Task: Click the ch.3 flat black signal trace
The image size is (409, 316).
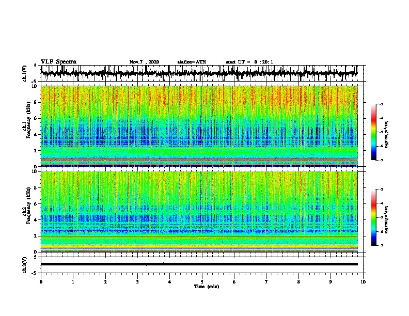Action: 199,264
